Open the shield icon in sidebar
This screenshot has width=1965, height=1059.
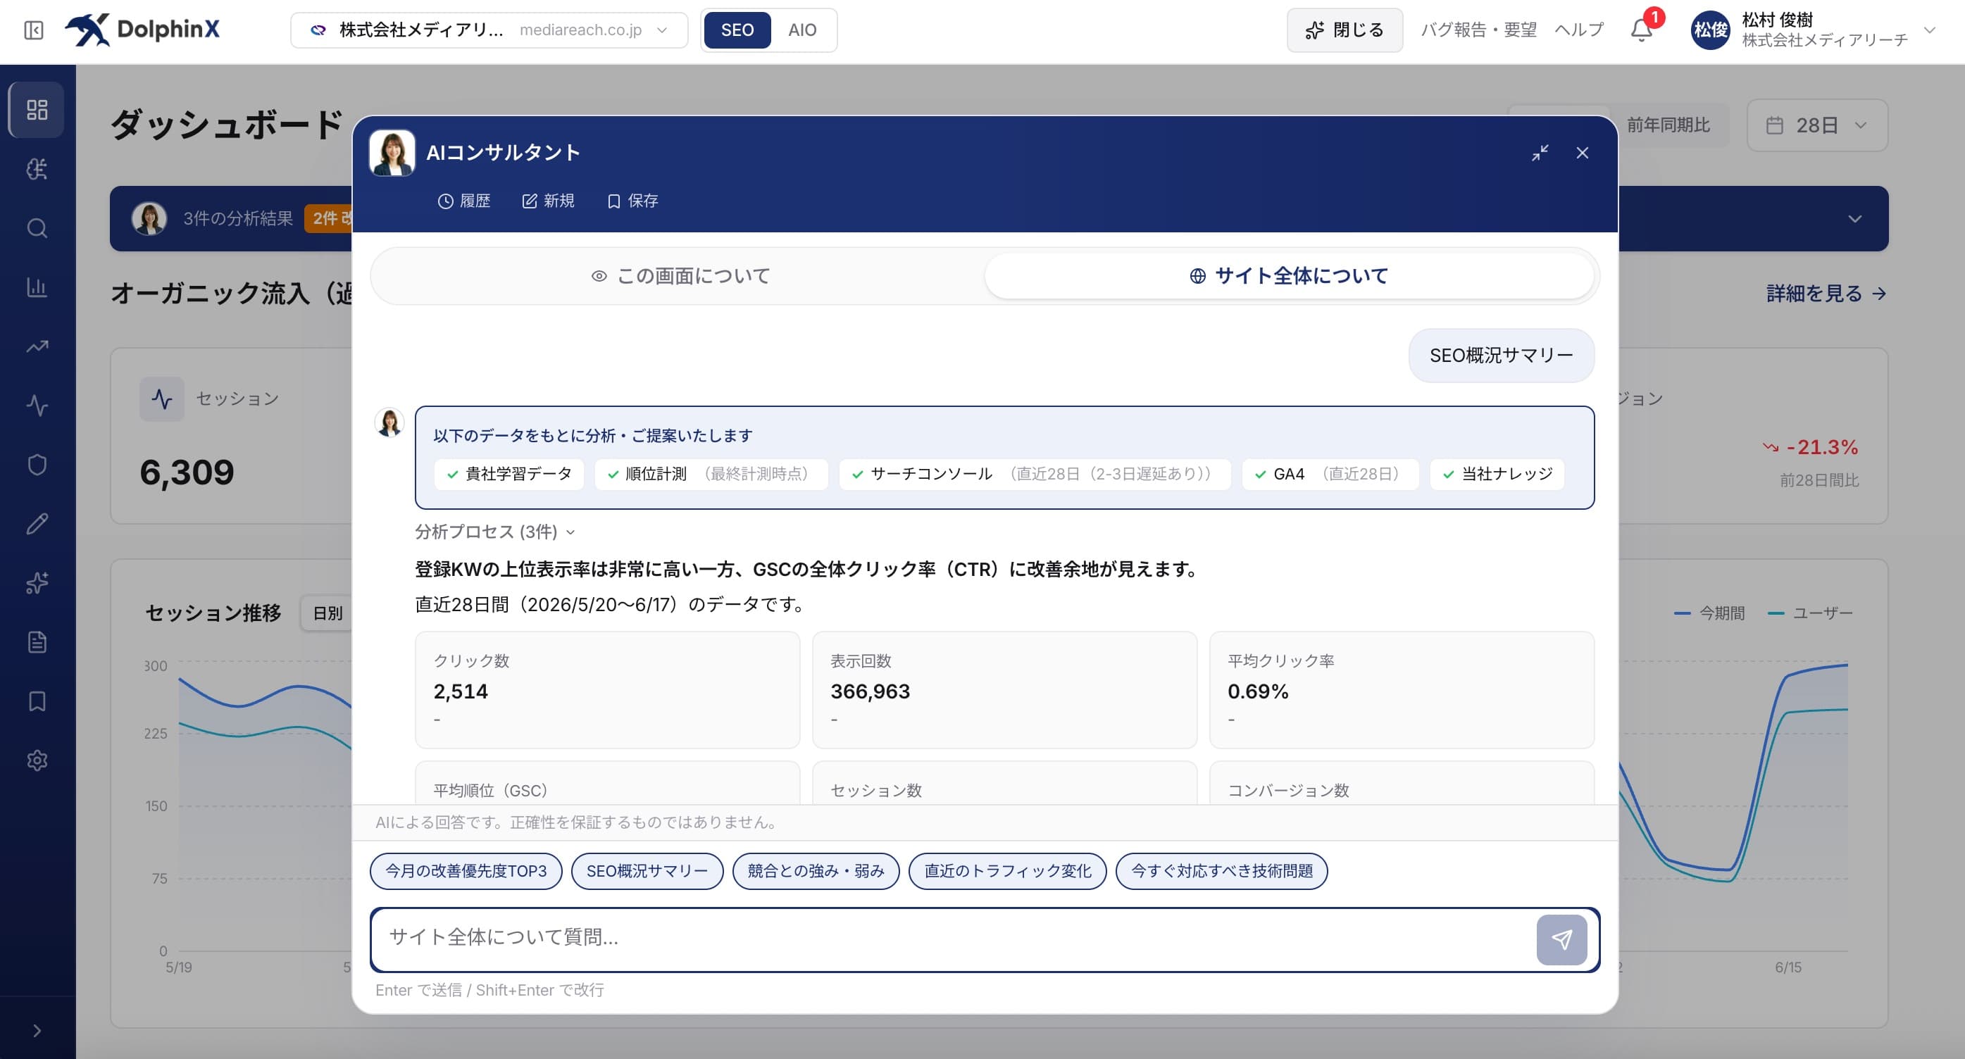click(37, 464)
